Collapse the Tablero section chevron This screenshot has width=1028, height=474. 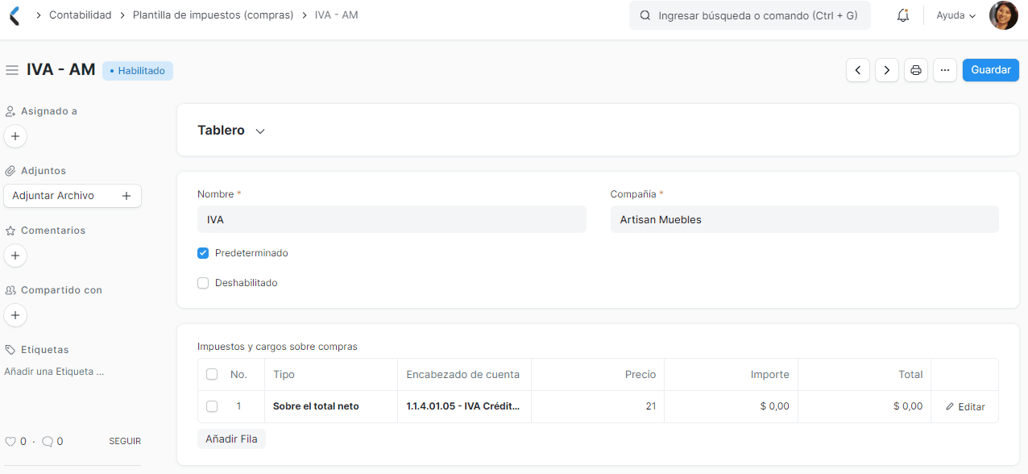point(260,131)
